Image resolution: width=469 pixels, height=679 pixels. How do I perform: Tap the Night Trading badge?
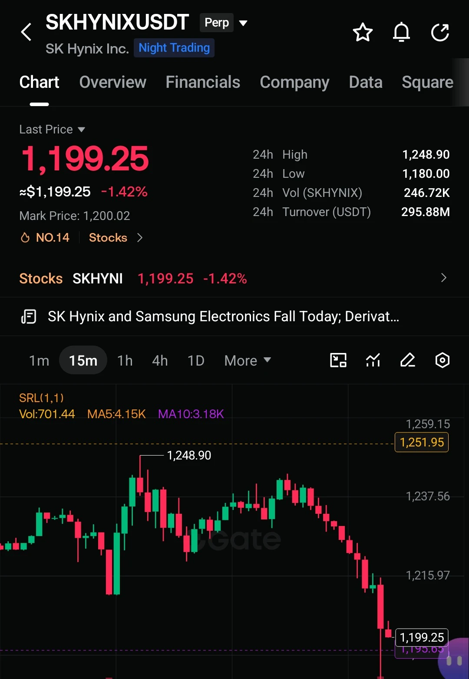(x=174, y=48)
